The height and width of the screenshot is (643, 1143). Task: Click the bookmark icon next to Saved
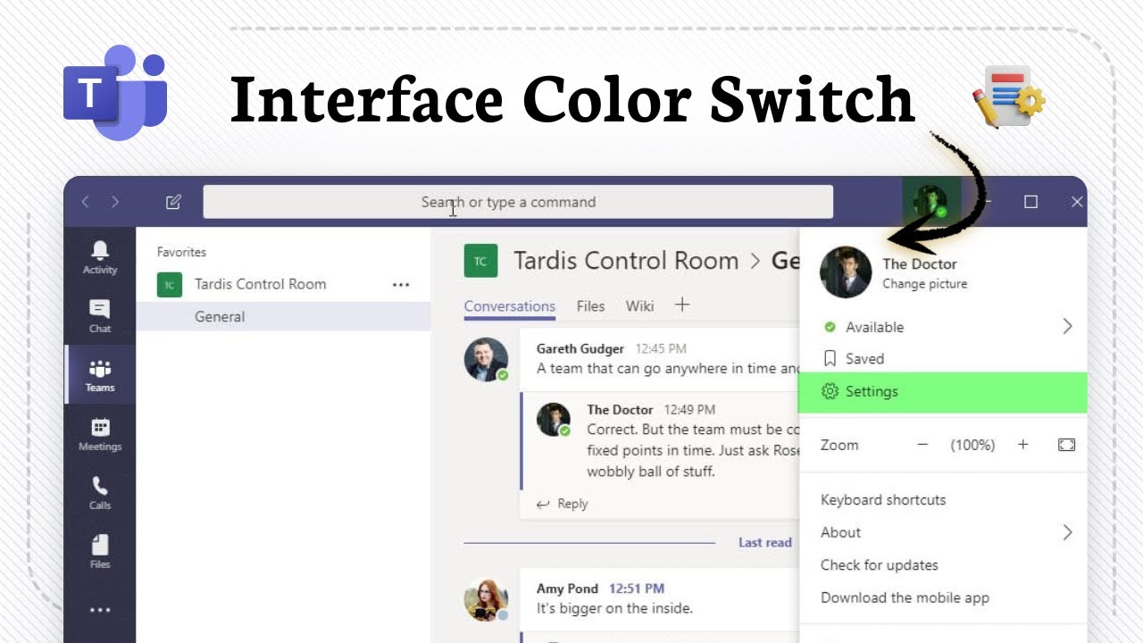(830, 359)
